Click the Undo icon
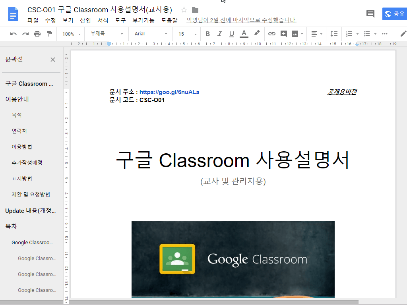This screenshot has width=407, height=305. 13,34
